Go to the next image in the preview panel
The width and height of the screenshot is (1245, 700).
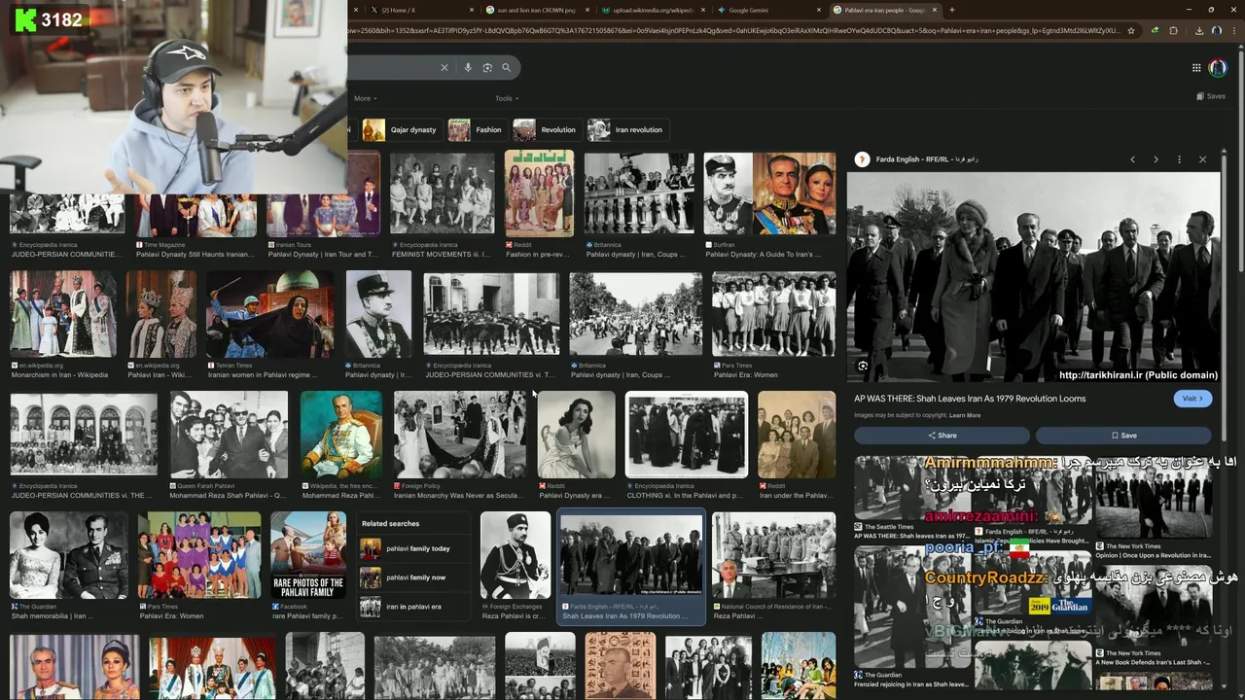coord(1156,159)
